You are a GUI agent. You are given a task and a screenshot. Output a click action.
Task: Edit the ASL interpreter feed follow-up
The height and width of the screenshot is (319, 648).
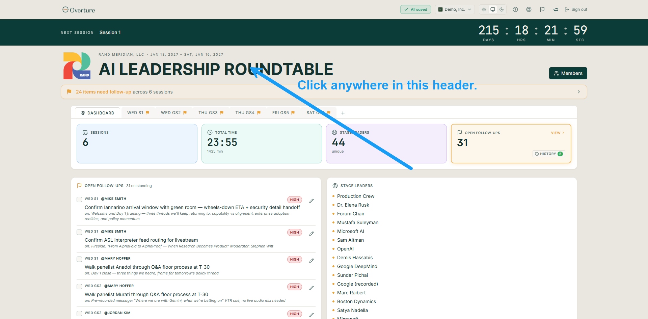point(312,234)
